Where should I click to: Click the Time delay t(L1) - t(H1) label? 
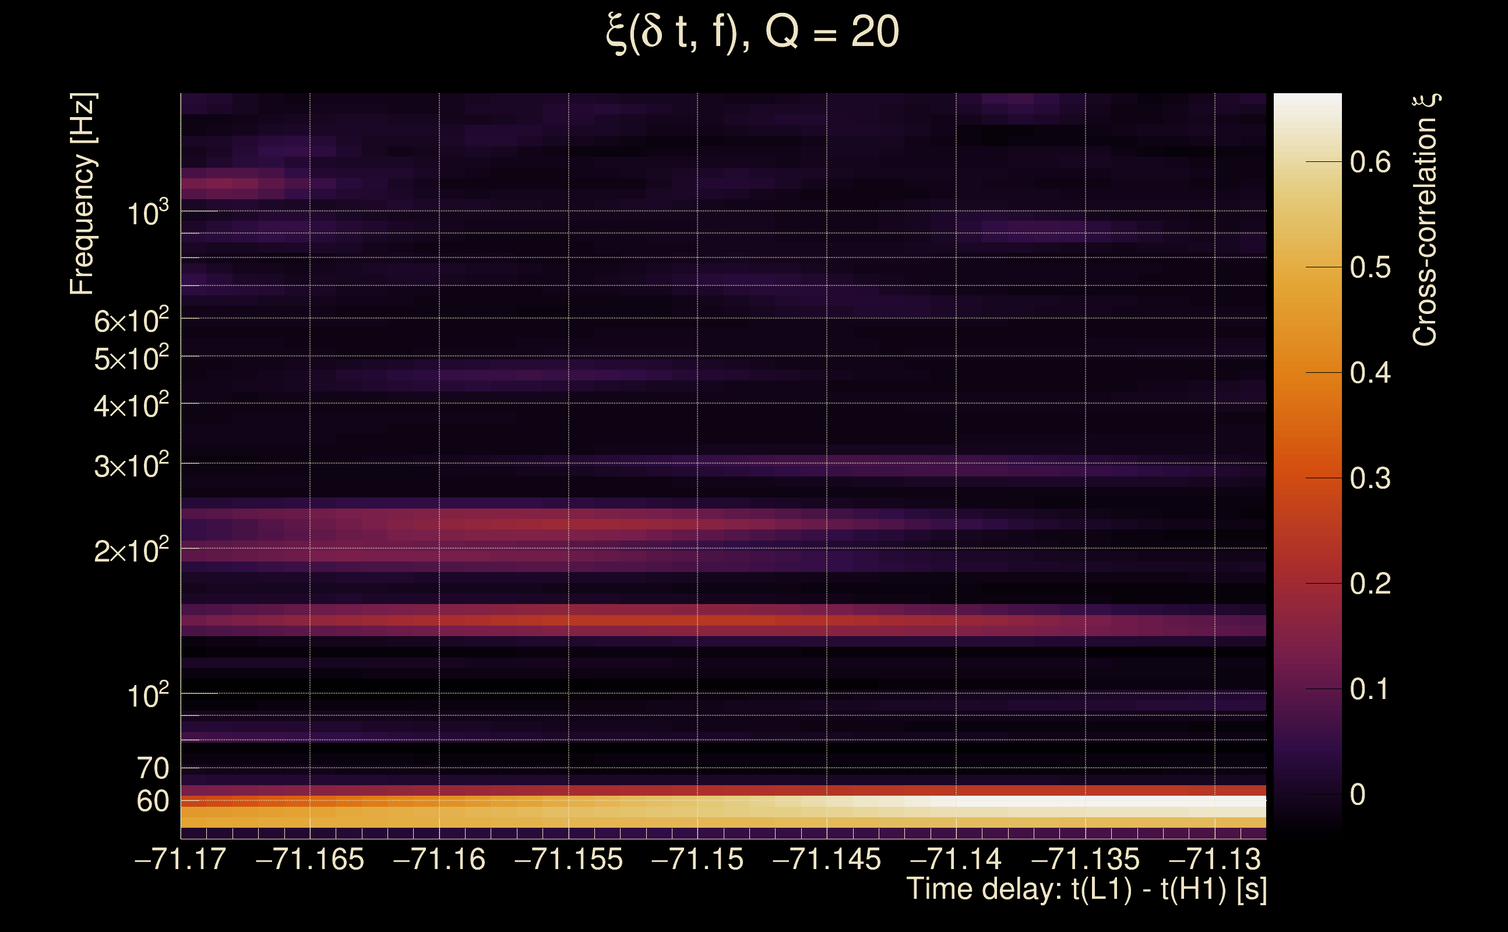pos(1086,889)
